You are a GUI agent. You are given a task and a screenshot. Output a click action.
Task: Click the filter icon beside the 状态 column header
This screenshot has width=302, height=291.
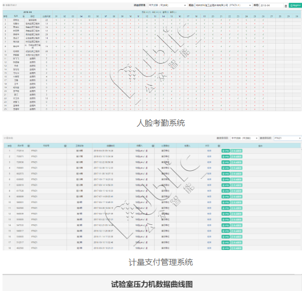[x=219, y=145]
